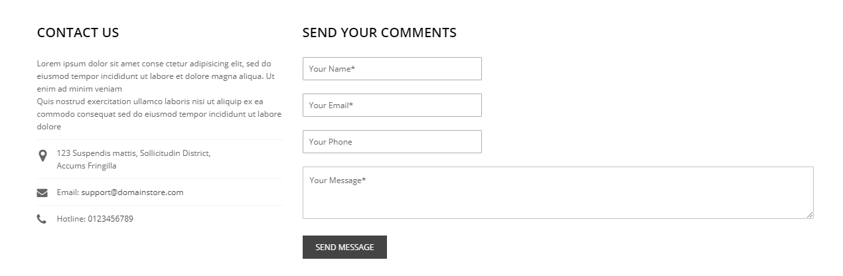The width and height of the screenshot is (843, 276).
Task: Click the Contact Us heading
Action: pyautogui.click(x=78, y=33)
